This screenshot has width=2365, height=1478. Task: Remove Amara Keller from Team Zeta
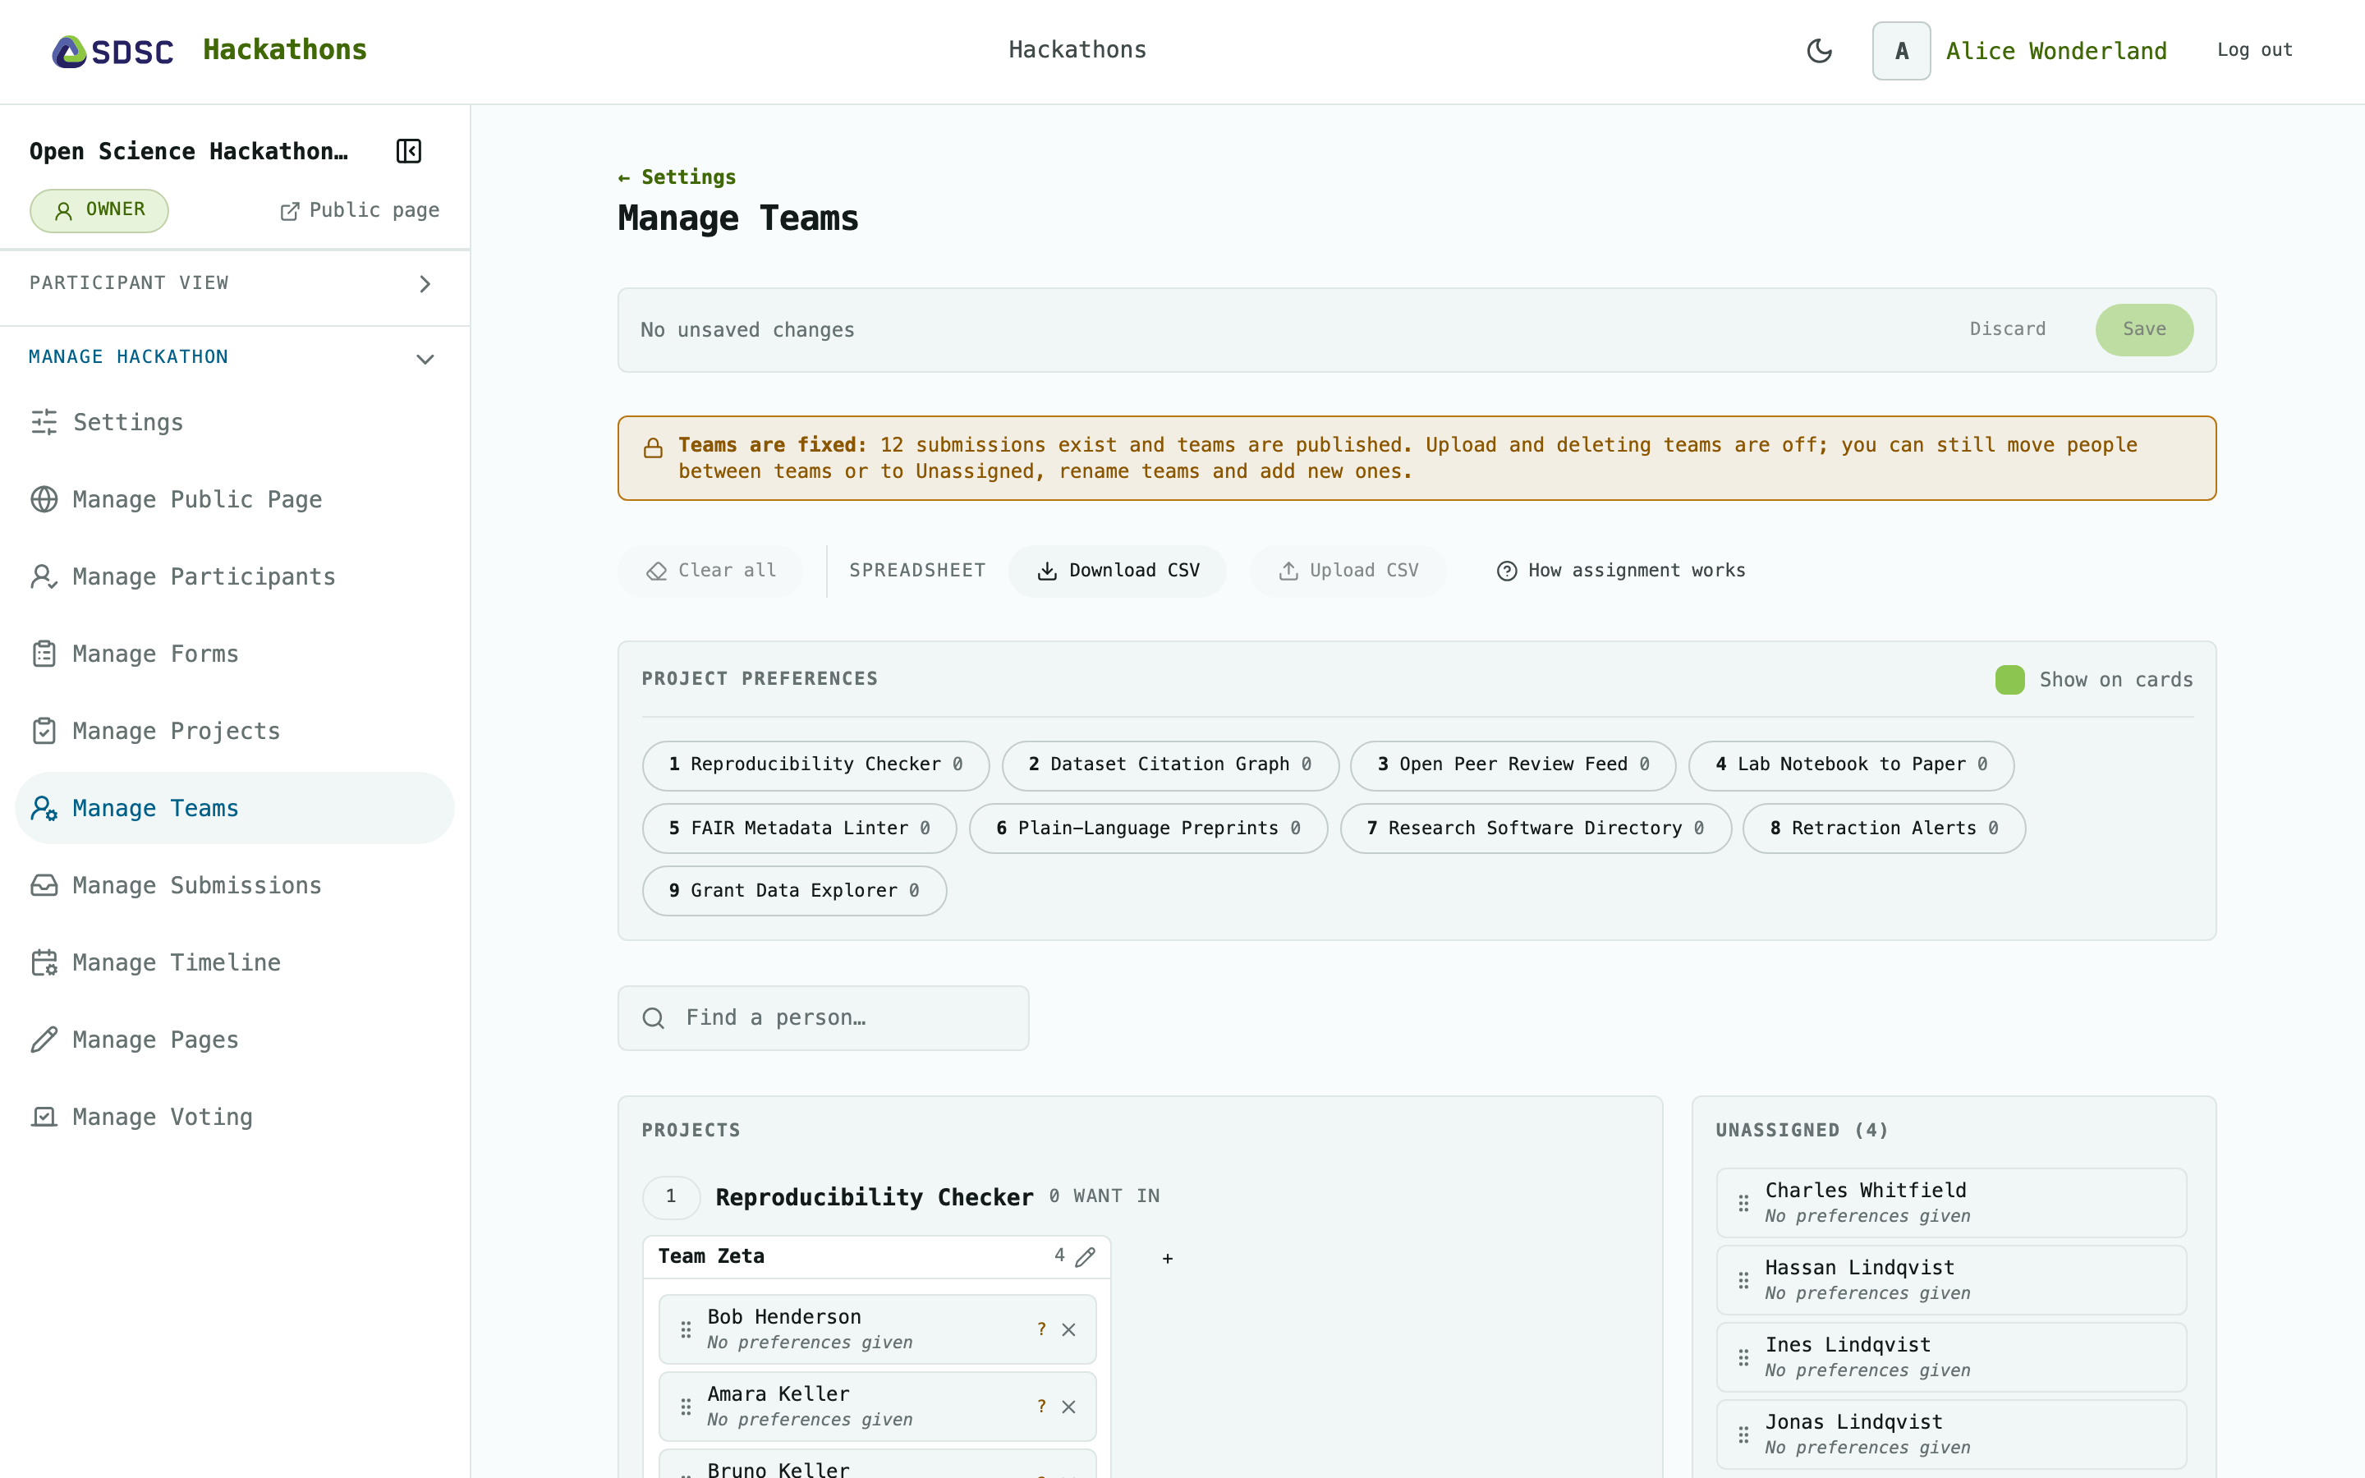pyautogui.click(x=1068, y=1407)
